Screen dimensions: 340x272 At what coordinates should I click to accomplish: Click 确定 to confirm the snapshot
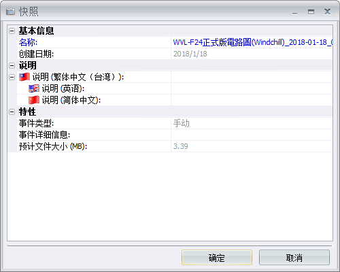coord(217,257)
